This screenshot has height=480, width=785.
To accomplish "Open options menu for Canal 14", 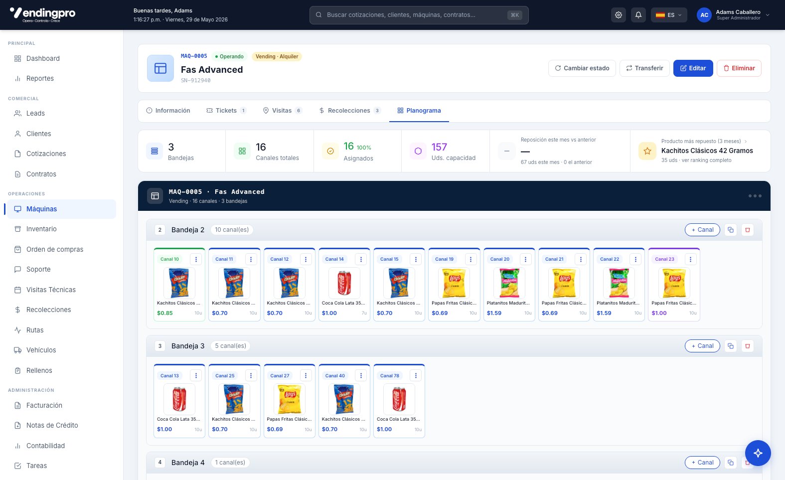I will click(361, 259).
